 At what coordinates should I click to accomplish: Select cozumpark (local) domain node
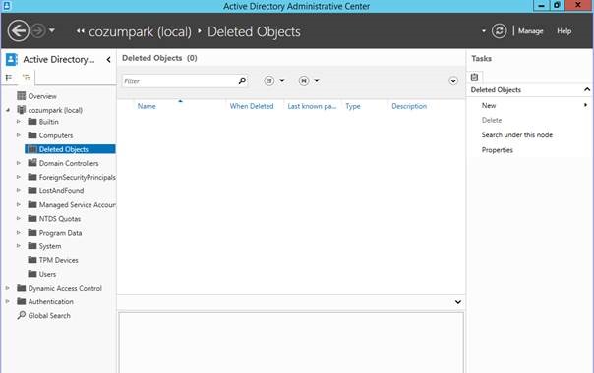[55, 110]
